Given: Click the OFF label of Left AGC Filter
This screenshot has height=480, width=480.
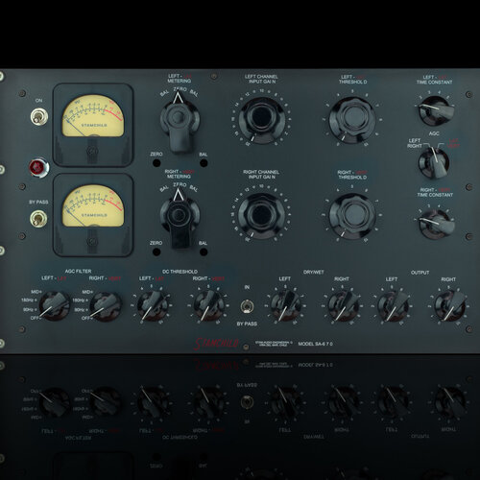Looking at the screenshot, I should (35, 318).
